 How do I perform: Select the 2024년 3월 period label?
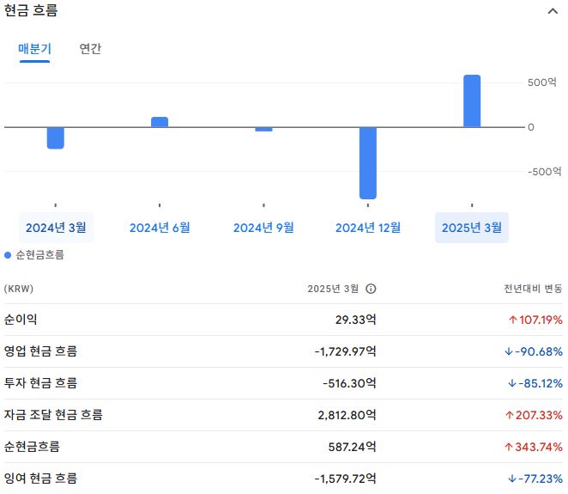point(56,228)
